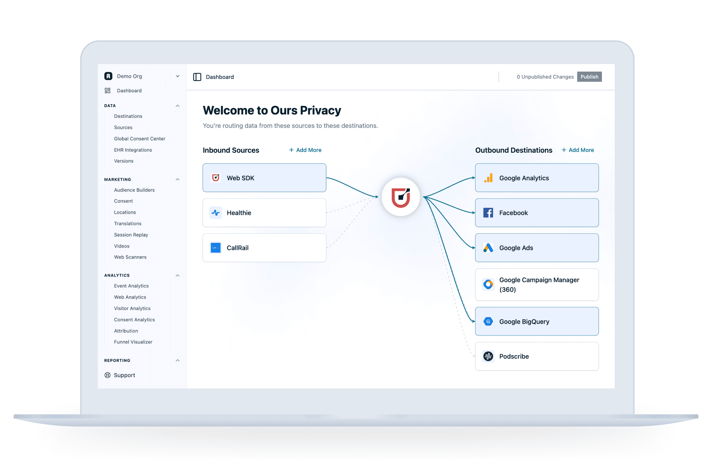This screenshot has width=712, height=475.
Task: Click Add More next to Inbound Sources
Action: tap(305, 150)
